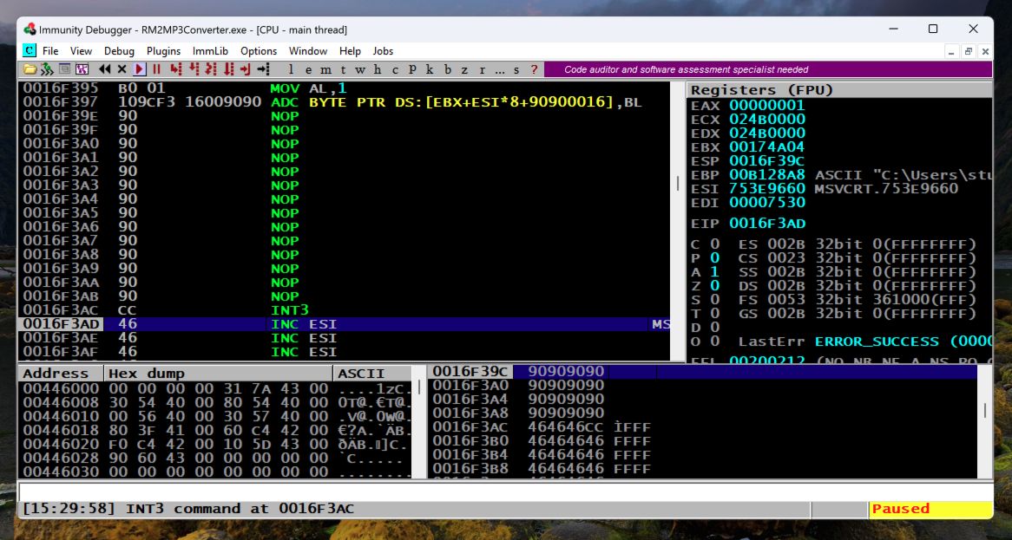The height and width of the screenshot is (540, 1012).
Task: Restore the inner CPU child window
Action: [x=968, y=51]
